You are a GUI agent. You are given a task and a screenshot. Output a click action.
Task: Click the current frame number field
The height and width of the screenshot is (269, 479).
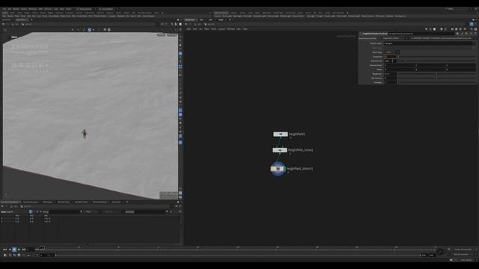pos(31,249)
